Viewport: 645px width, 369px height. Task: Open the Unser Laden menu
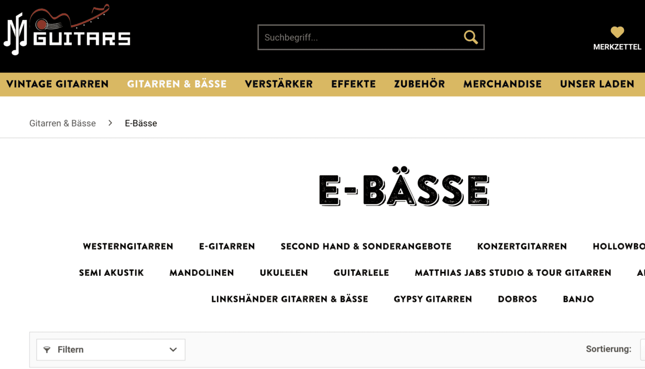(x=597, y=84)
